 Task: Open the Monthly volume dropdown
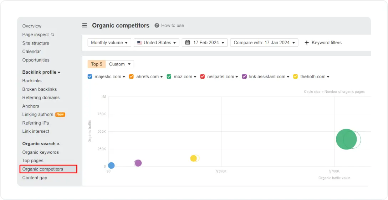(109, 43)
